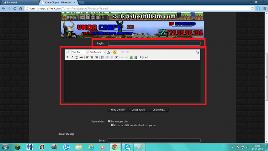268x151 pixels.
Task: Click the page vertical scrollbar
Action: point(266,77)
